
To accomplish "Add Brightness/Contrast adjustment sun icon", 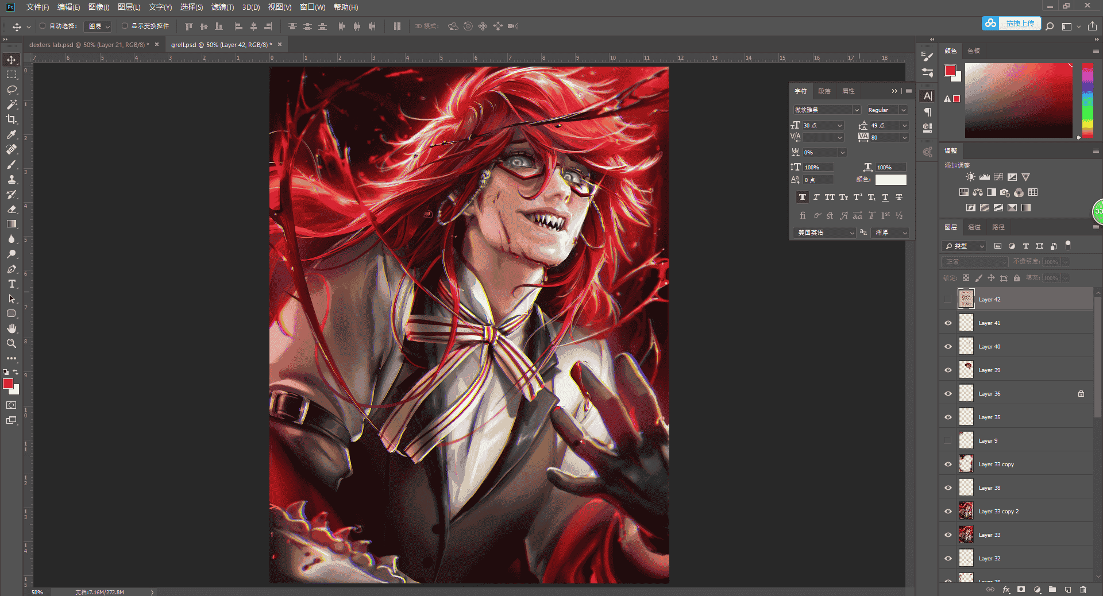I will coord(970,177).
